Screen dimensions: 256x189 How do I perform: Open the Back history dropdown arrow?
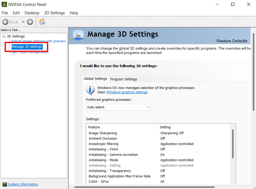tap(23, 22)
